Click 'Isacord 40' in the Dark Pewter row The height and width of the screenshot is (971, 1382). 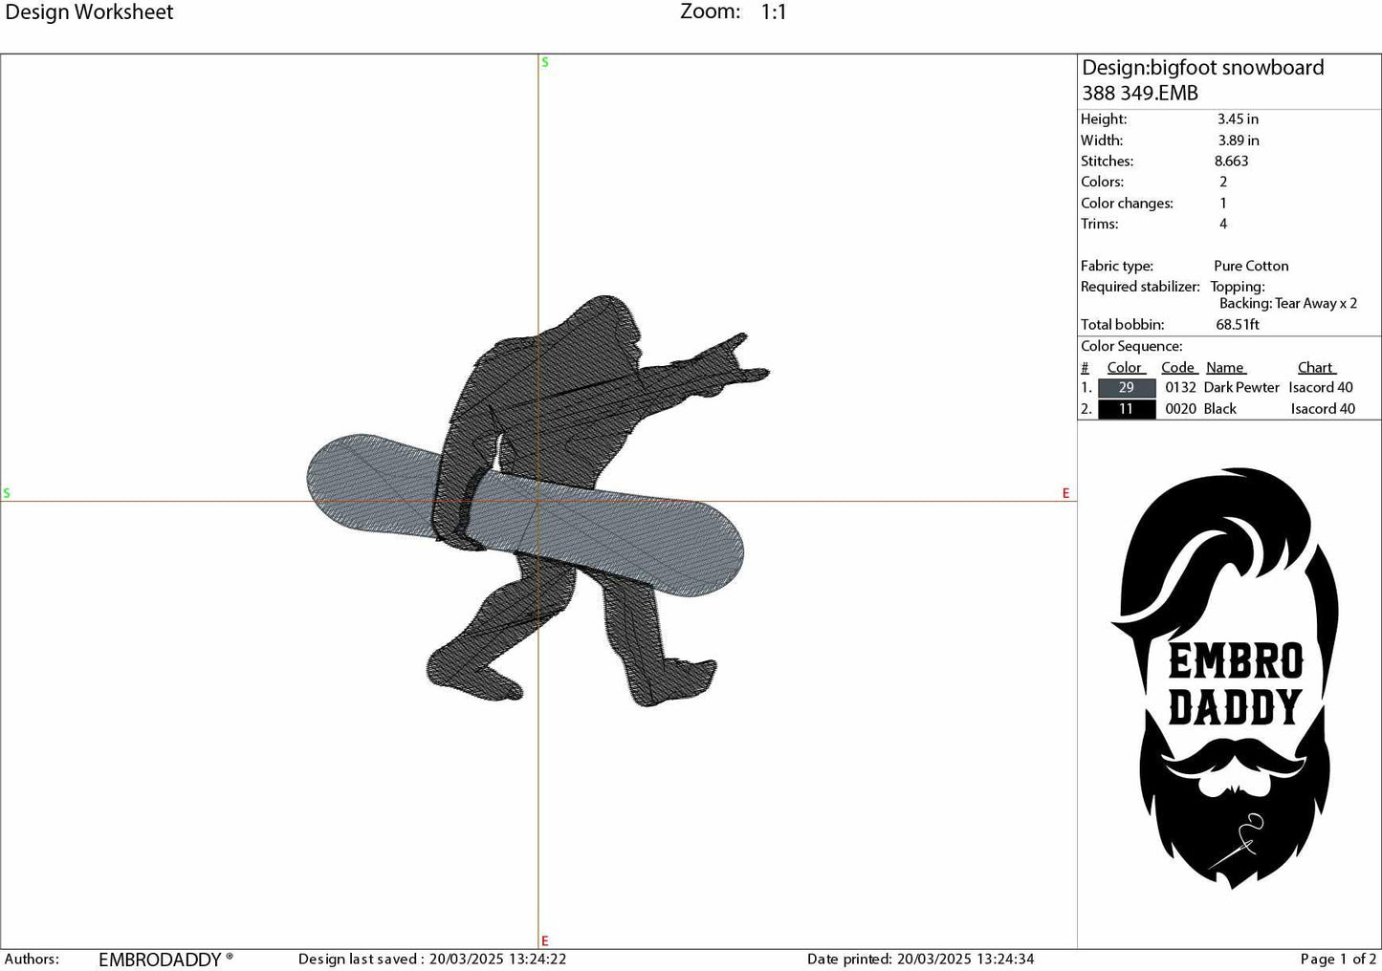click(1321, 388)
